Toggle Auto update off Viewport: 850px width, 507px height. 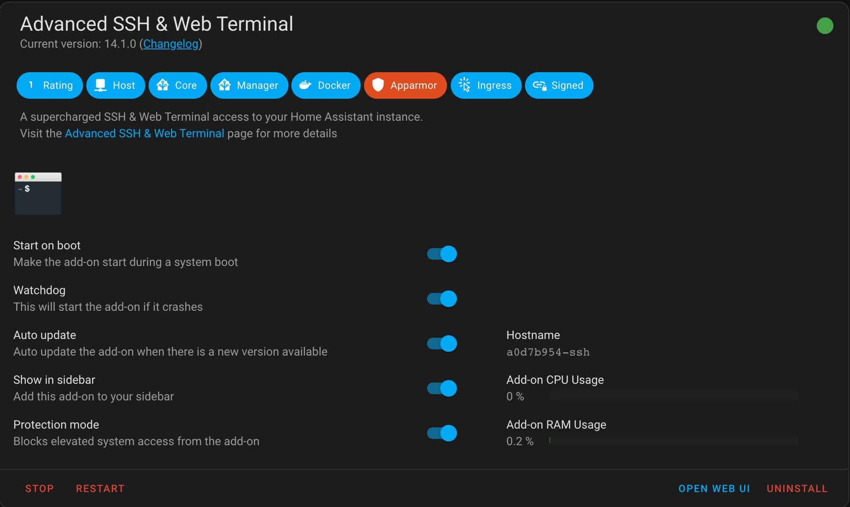[442, 344]
